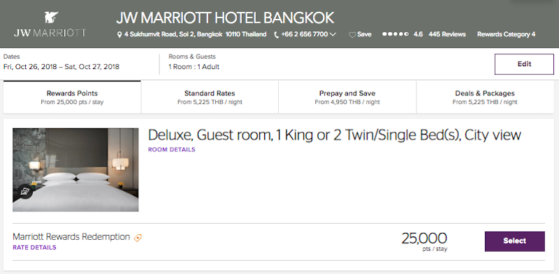This screenshot has width=559, height=274.
Task: Click the heart Save icon
Action: (352, 35)
